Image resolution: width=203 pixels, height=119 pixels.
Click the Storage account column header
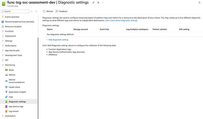tap(81, 29)
